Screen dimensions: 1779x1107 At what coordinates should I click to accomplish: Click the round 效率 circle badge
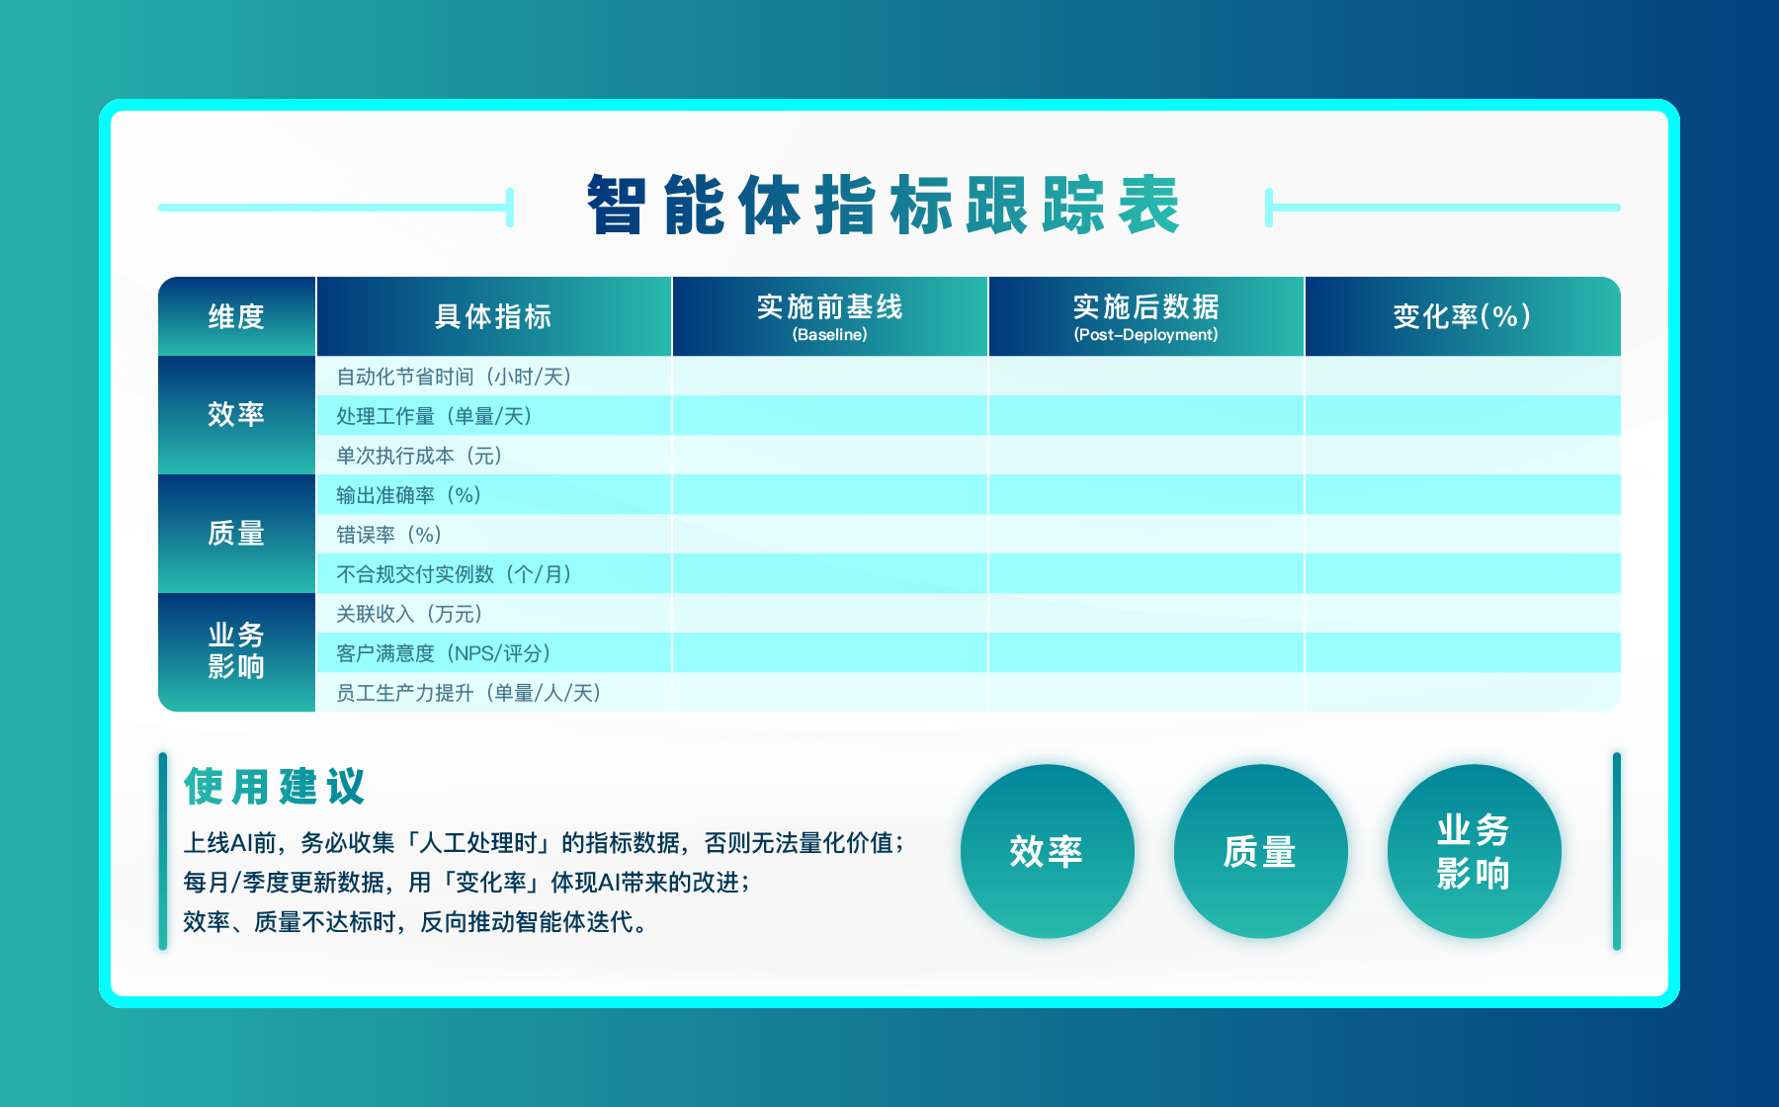coord(1047,851)
